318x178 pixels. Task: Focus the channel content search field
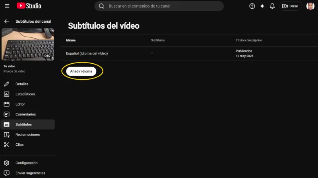[159, 6]
